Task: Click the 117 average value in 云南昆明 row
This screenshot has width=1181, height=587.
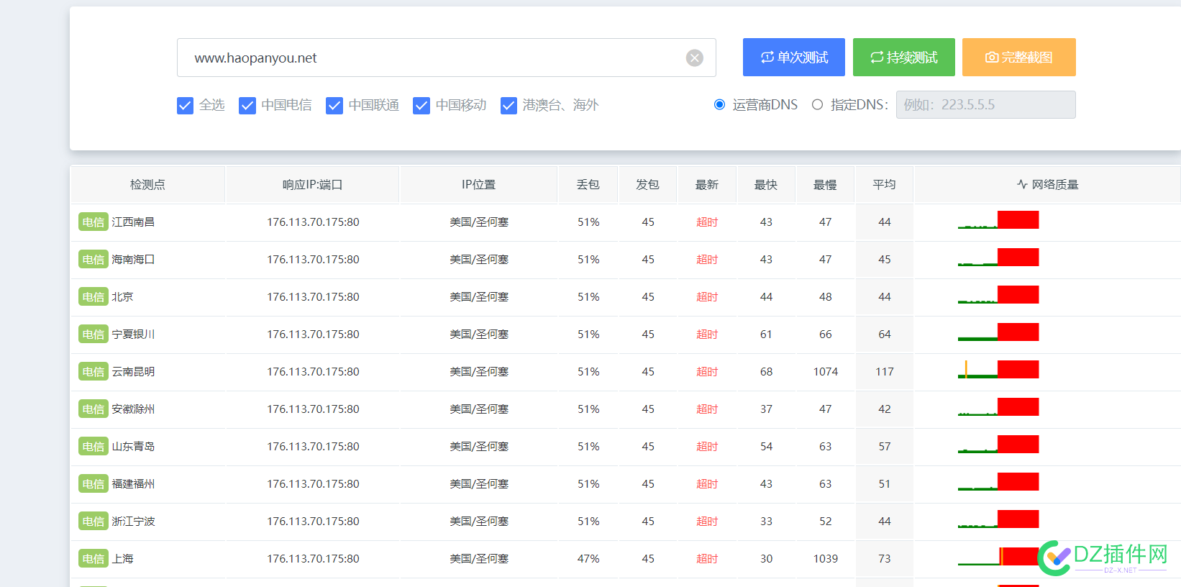Action: tap(885, 372)
